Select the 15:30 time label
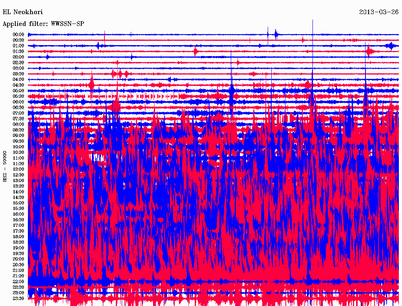The height and width of the screenshot is (306, 402). pyautogui.click(x=18, y=209)
